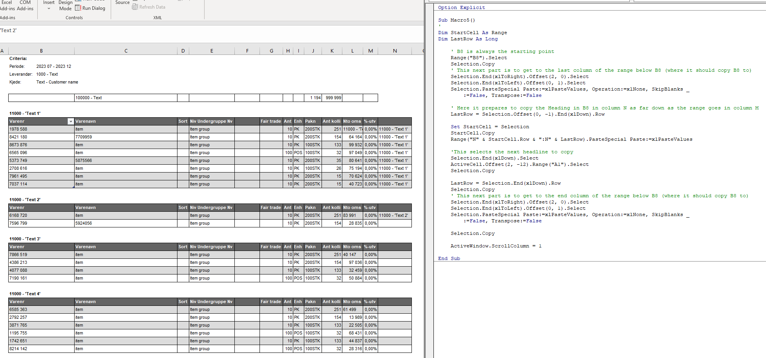This screenshot has width=766, height=358.
Task: Click the Run Dialog label
Action: pos(94,8)
